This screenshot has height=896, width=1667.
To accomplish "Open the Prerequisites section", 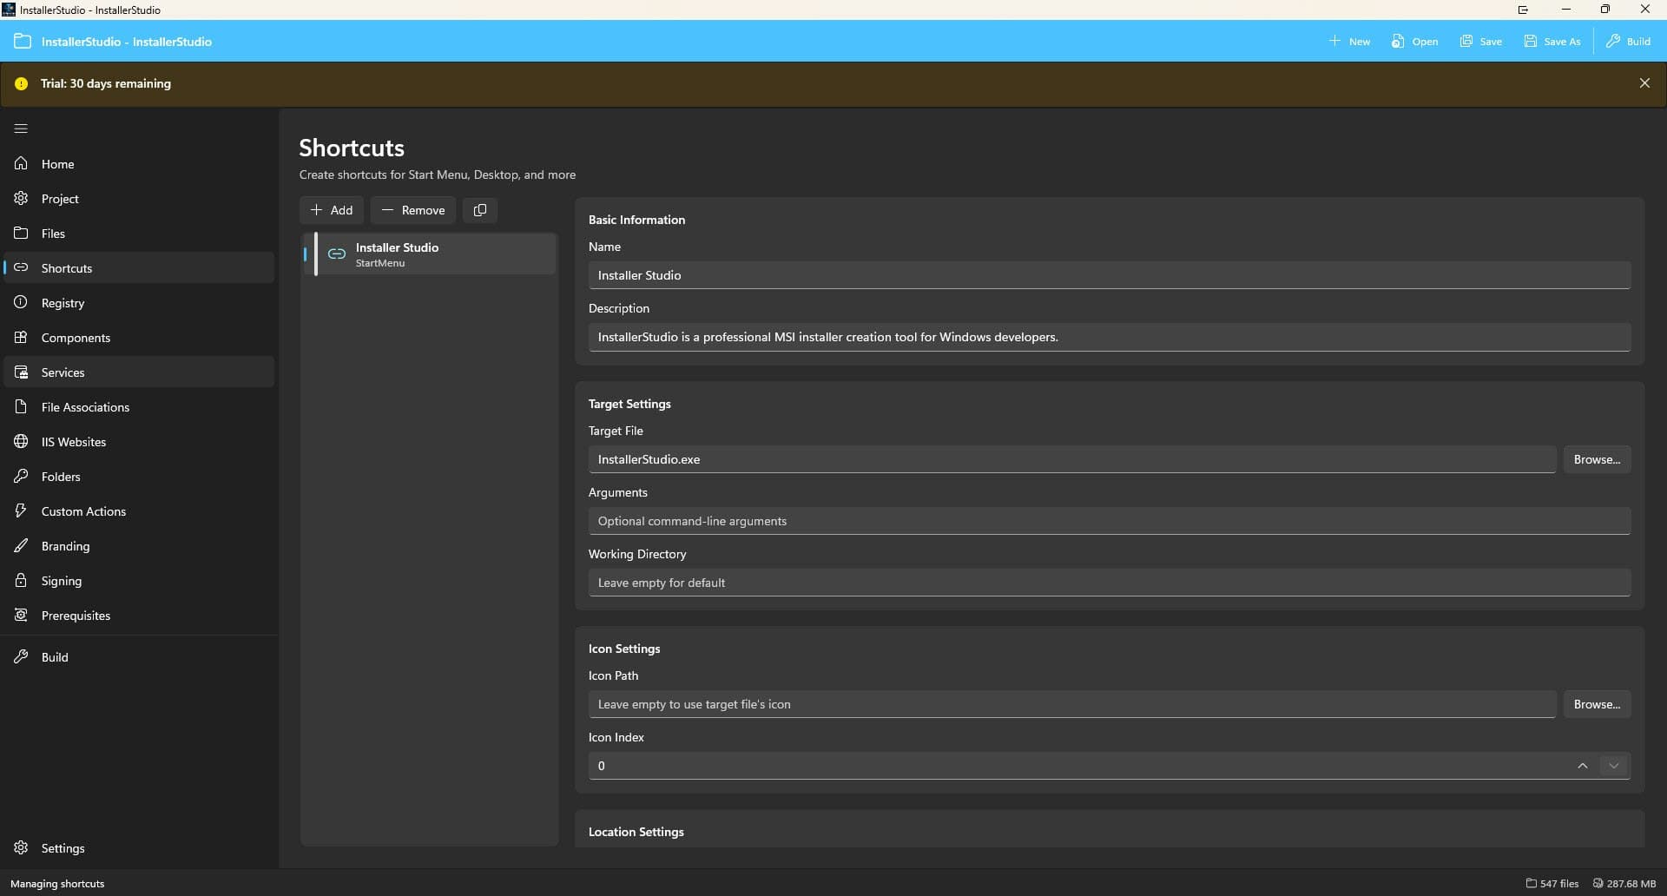I will (76, 615).
